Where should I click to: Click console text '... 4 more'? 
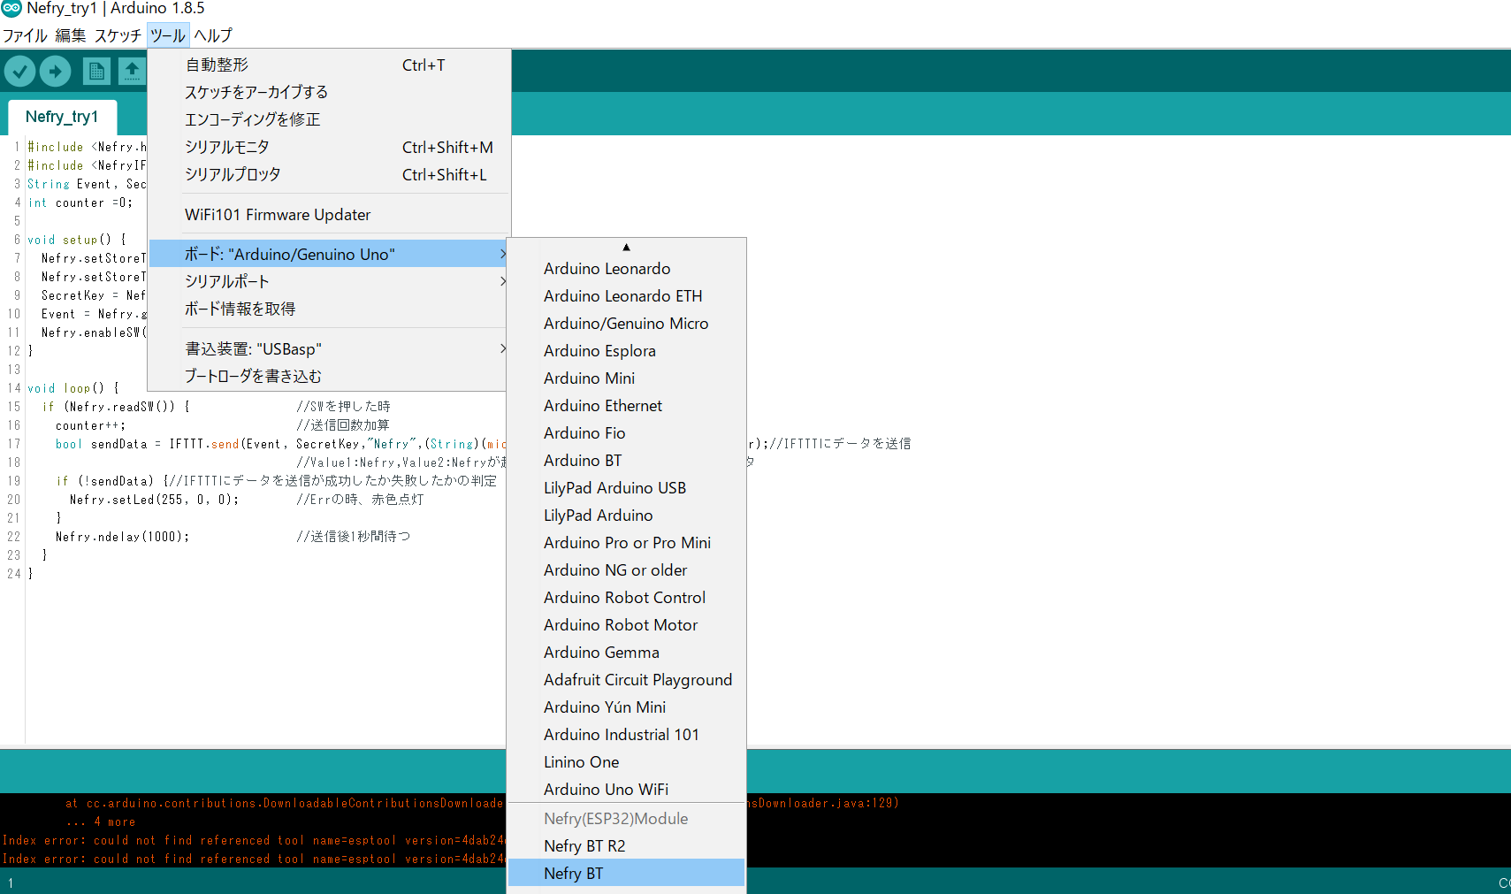(x=101, y=822)
